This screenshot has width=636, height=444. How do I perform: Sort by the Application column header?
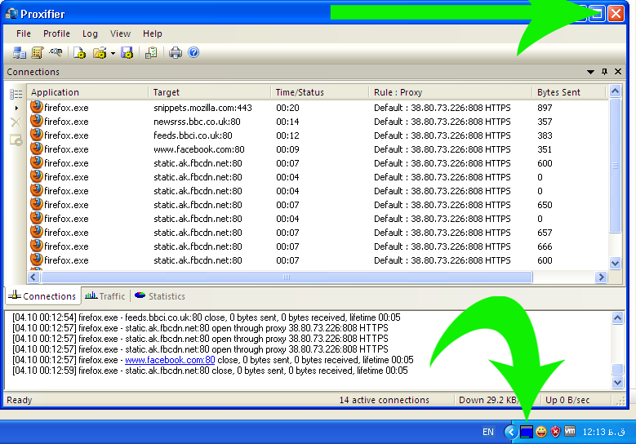click(x=87, y=92)
